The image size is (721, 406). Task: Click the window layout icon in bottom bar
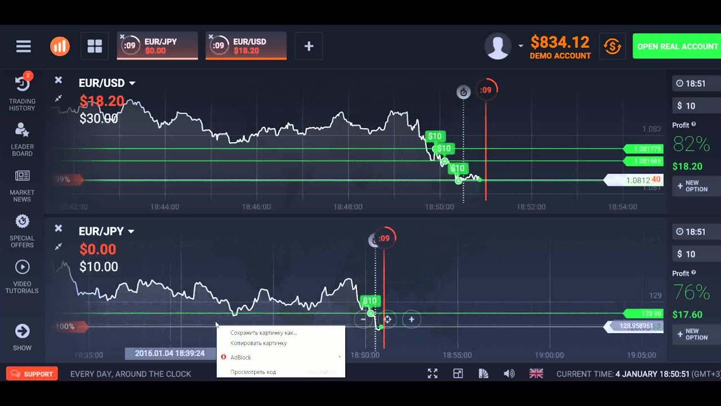point(458,373)
